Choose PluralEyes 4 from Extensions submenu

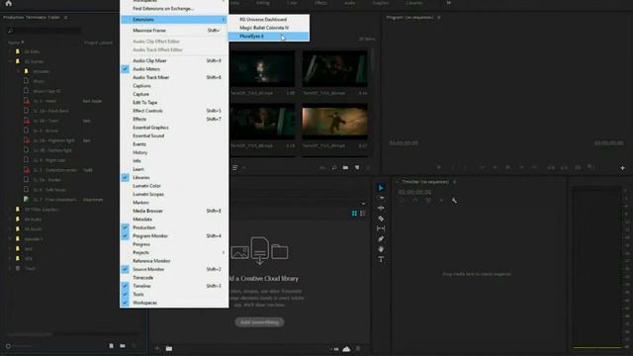pos(269,37)
